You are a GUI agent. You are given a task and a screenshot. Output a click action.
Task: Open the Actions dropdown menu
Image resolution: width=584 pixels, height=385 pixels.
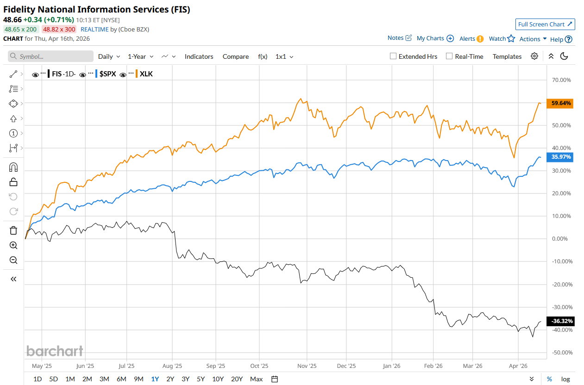533,39
